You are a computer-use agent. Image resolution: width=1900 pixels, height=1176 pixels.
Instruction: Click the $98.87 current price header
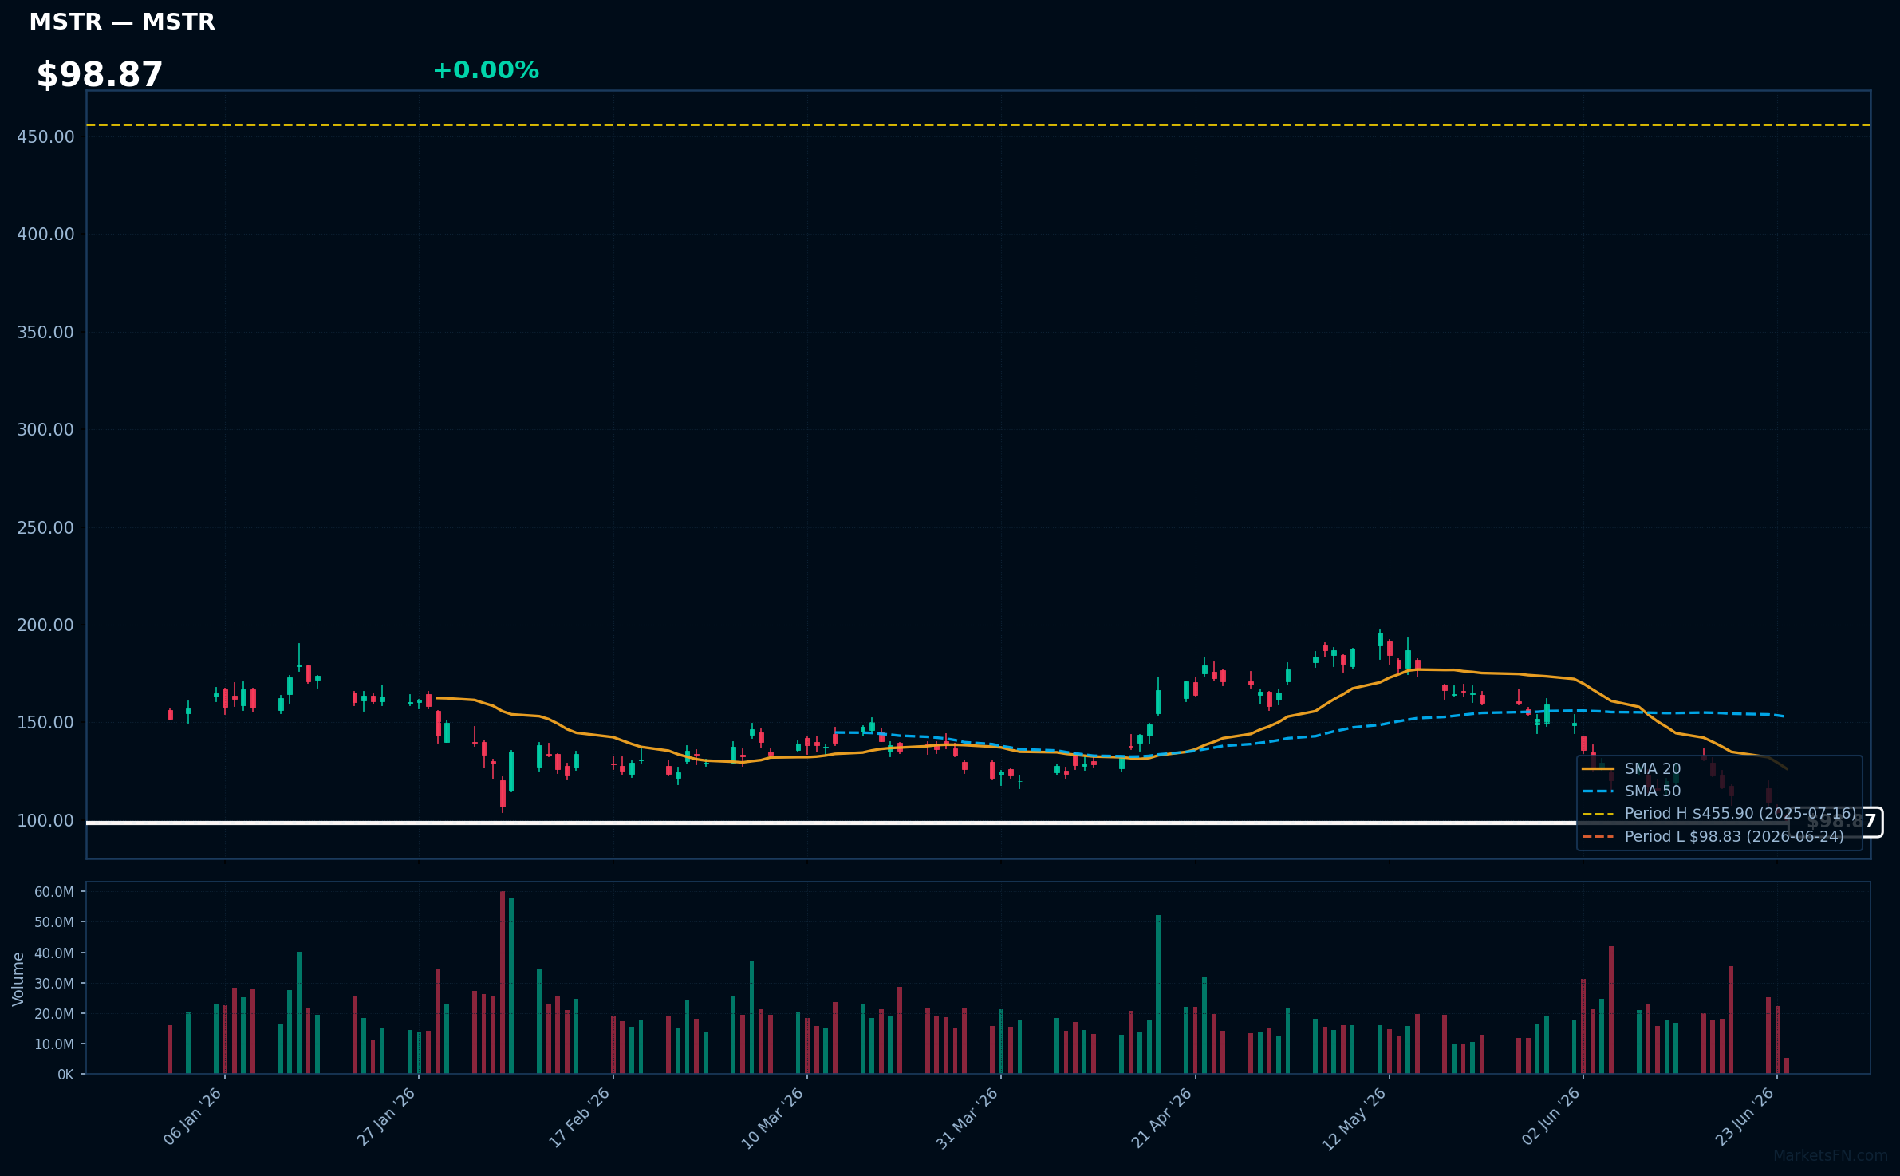pos(100,75)
